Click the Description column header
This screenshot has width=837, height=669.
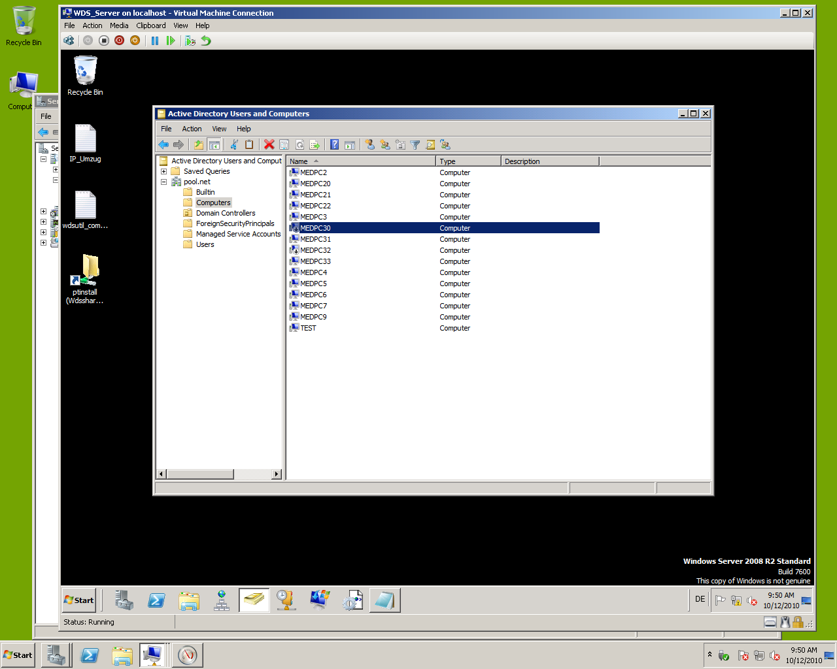[x=550, y=161]
